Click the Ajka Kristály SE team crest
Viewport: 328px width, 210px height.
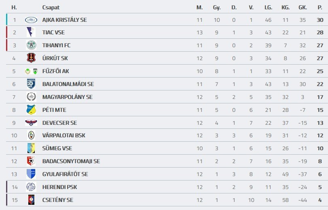(31, 20)
